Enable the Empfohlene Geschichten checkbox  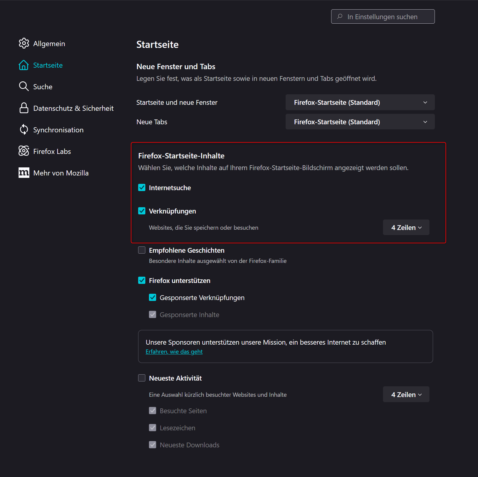click(x=142, y=250)
